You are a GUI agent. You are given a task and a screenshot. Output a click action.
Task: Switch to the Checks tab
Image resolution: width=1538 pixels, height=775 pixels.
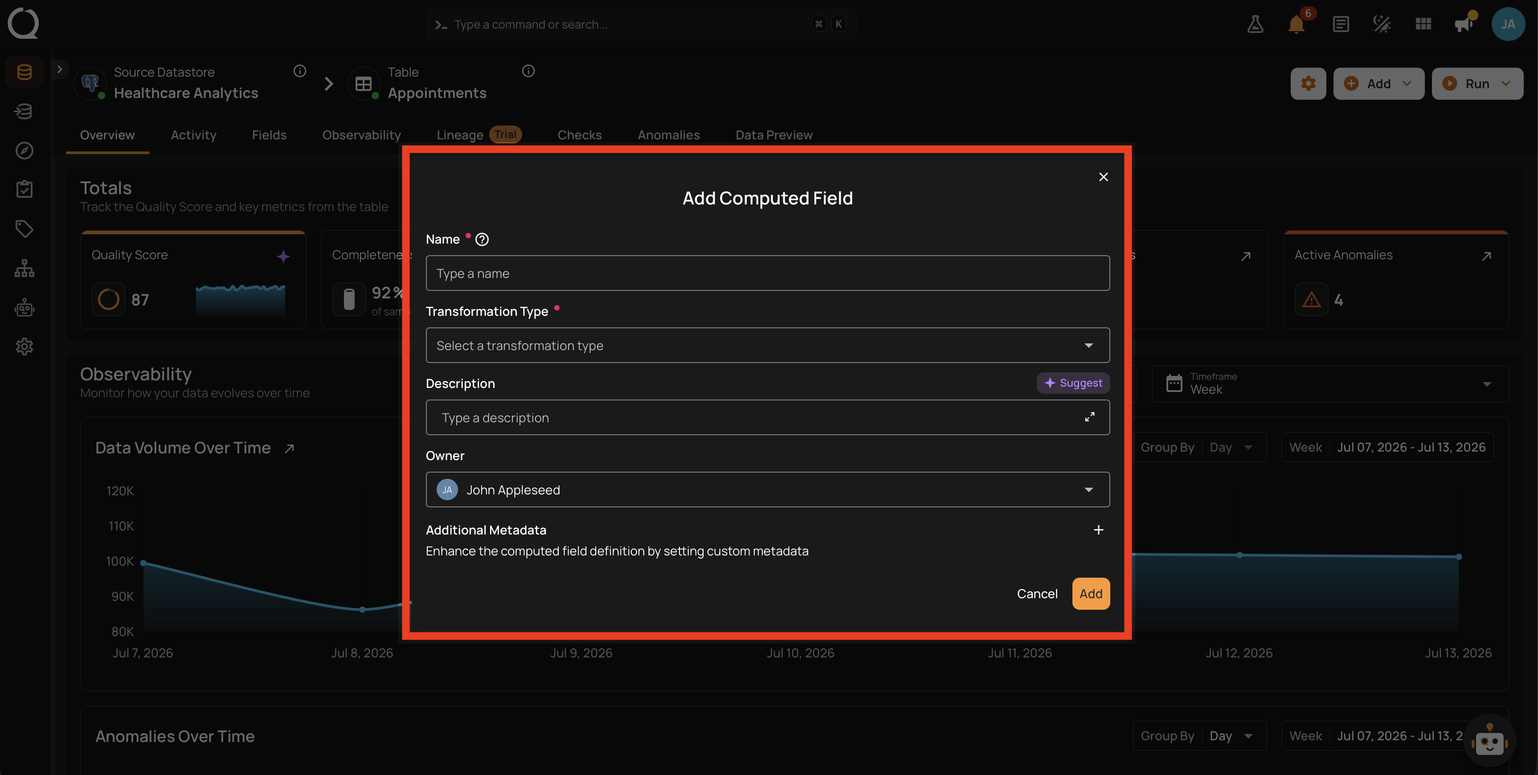coord(579,135)
